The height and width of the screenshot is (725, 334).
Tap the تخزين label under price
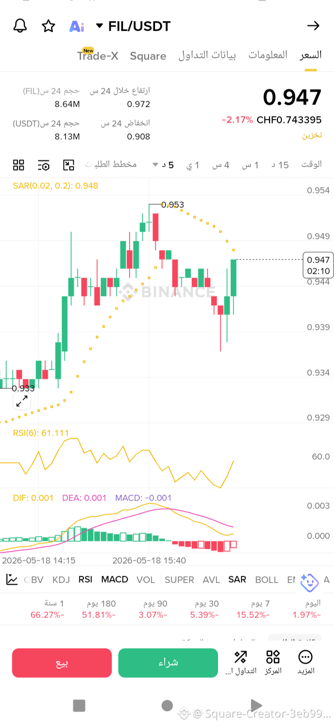click(x=312, y=135)
